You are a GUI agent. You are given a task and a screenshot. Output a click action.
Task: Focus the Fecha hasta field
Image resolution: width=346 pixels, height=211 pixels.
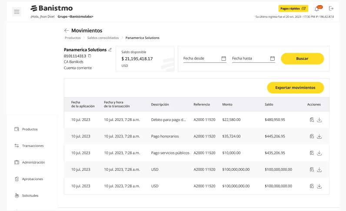point(253,58)
